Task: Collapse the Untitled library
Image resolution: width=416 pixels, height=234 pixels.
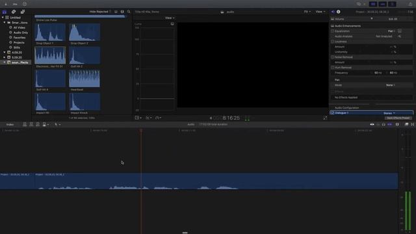Action: tap(3, 18)
